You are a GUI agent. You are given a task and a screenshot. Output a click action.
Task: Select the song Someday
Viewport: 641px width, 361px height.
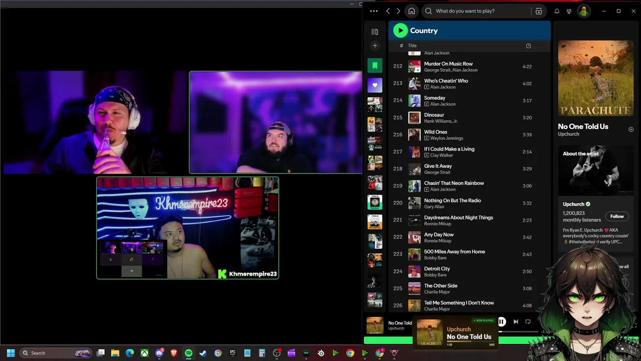[x=469, y=100]
